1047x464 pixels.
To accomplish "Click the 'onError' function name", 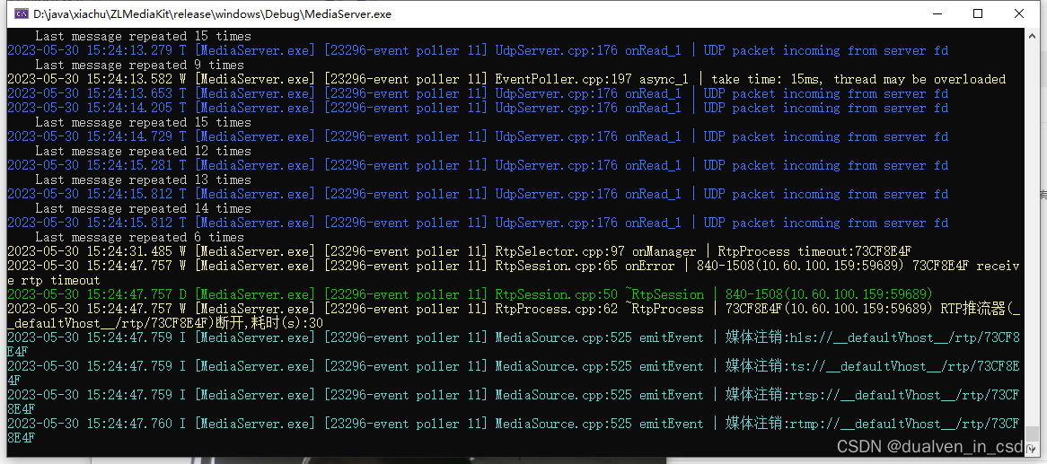I will pos(650,267).
